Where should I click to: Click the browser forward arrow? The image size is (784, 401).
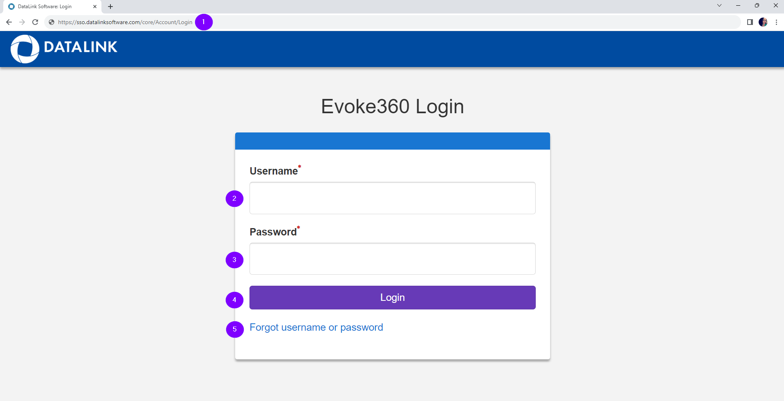click(x=22, y=22)
